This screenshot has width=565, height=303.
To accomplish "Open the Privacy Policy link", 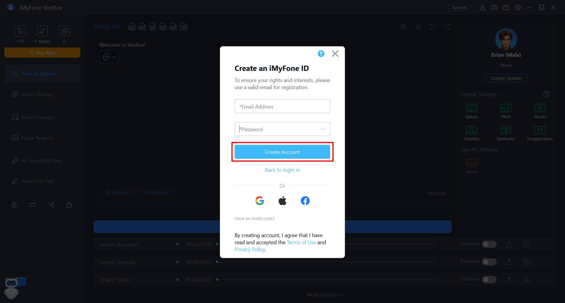I will point(250,249).
